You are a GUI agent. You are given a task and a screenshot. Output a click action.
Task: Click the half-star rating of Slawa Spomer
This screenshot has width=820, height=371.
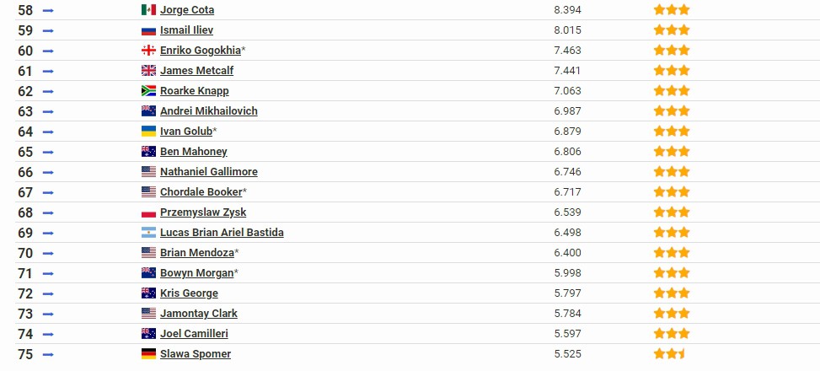(x=669, y=354)
